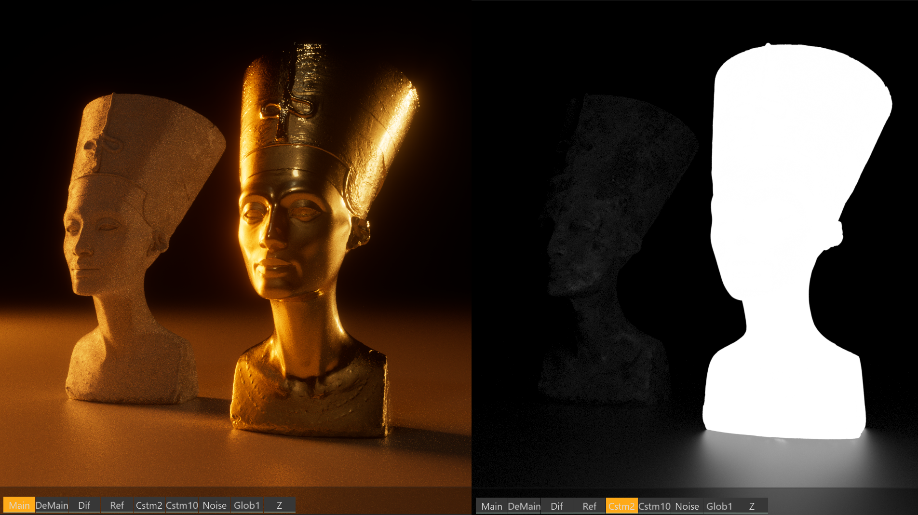Switch to Dif pass under the mask render

(557, 506)
